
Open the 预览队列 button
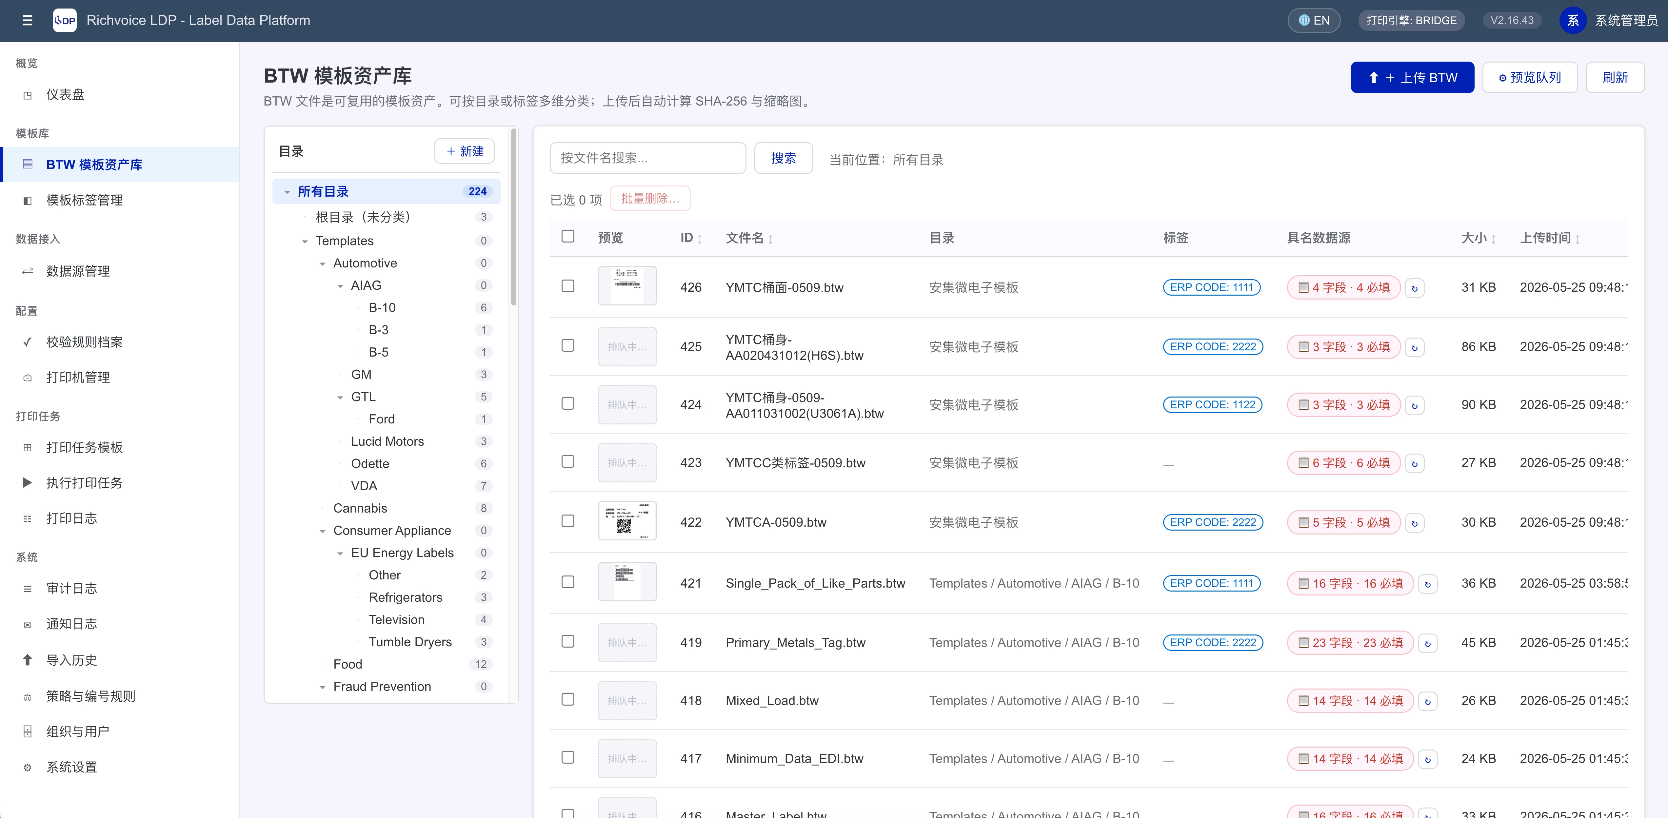[1529, 78]
